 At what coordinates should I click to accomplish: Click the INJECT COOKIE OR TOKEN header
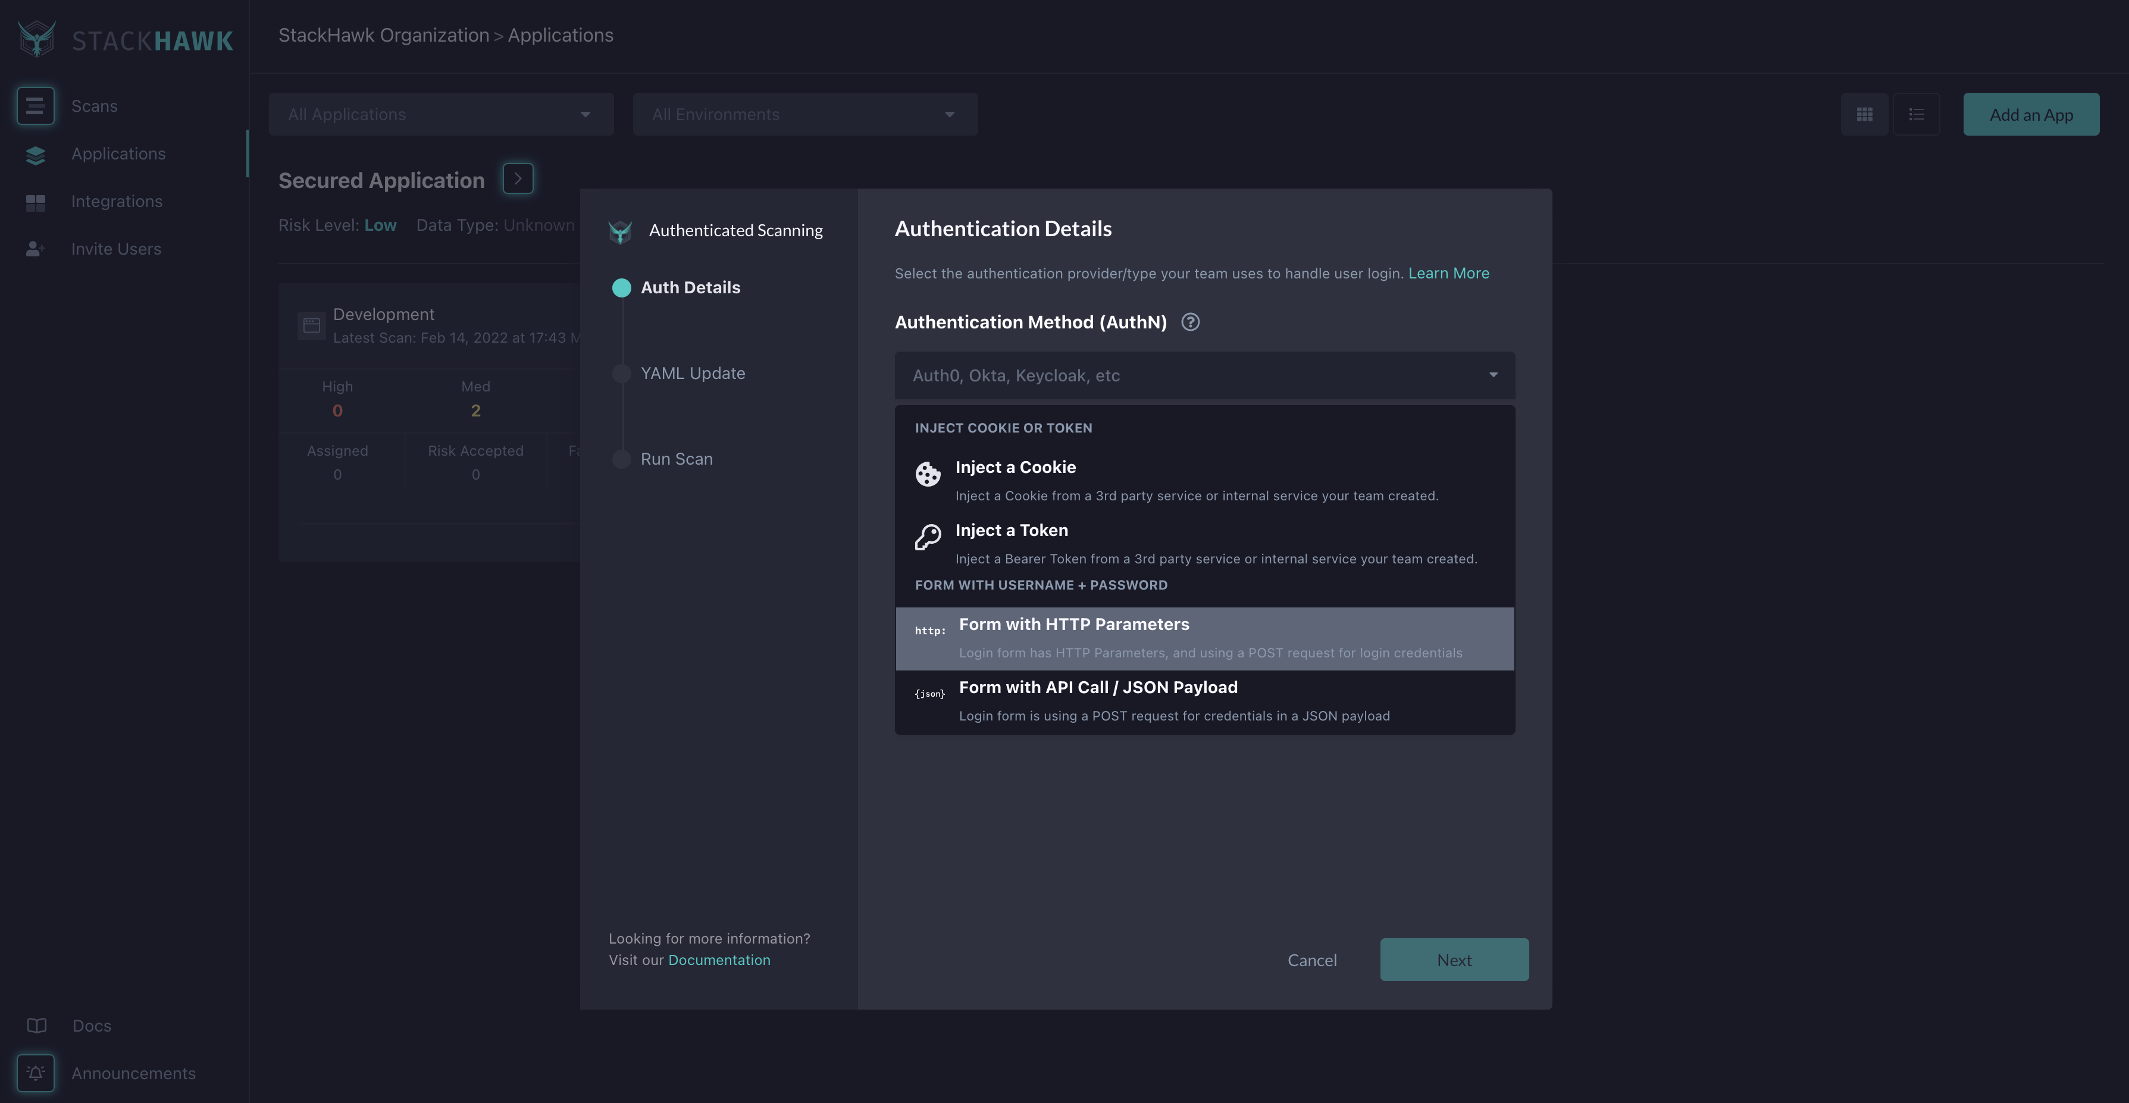1003,428
